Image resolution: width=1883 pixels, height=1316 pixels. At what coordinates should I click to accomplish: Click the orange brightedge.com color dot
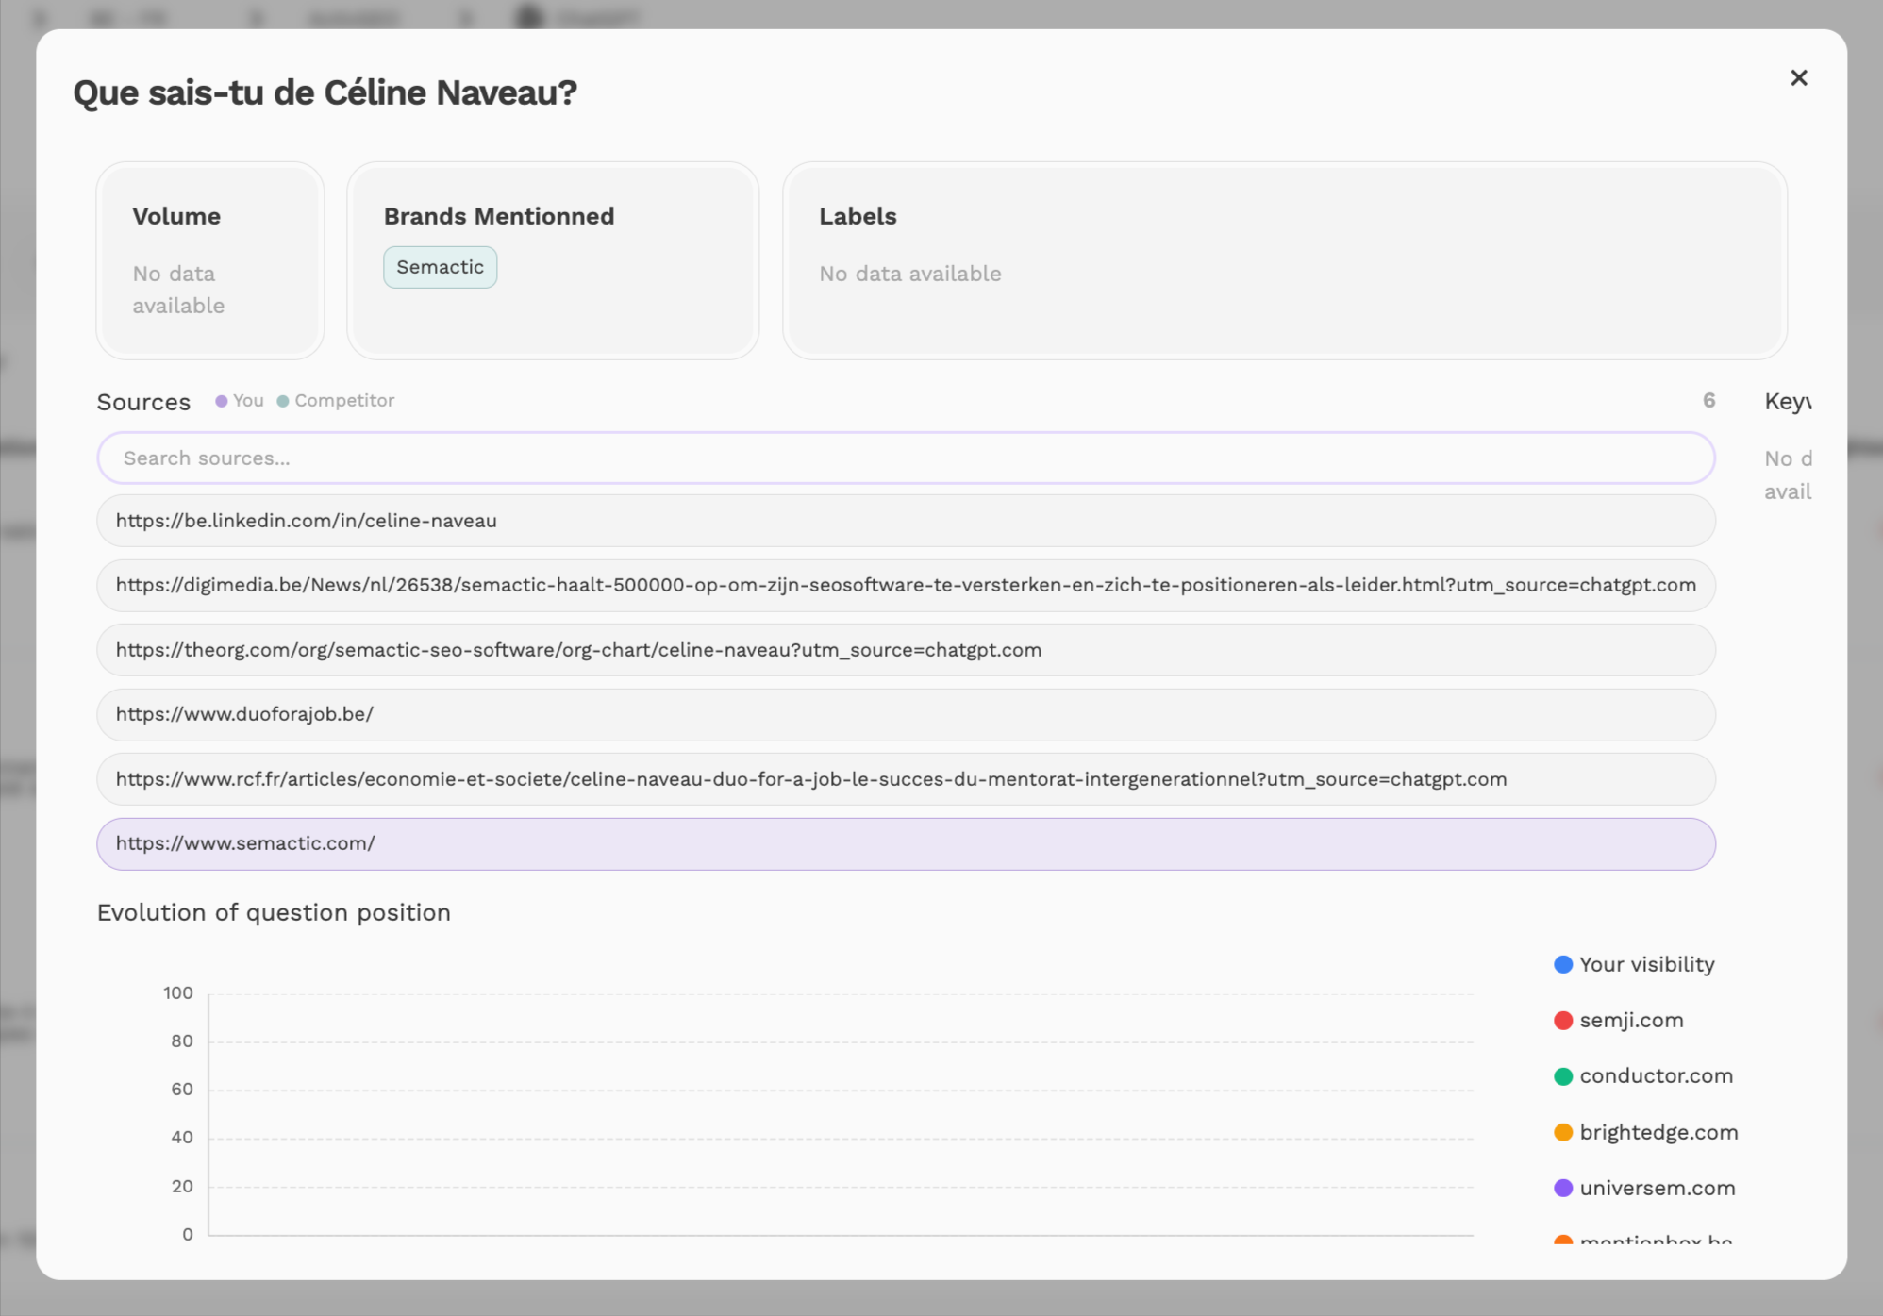pyautogui.click(x=1563, y=1132)
